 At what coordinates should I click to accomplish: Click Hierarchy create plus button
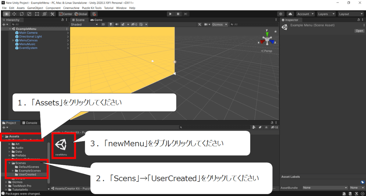point(4,24)
